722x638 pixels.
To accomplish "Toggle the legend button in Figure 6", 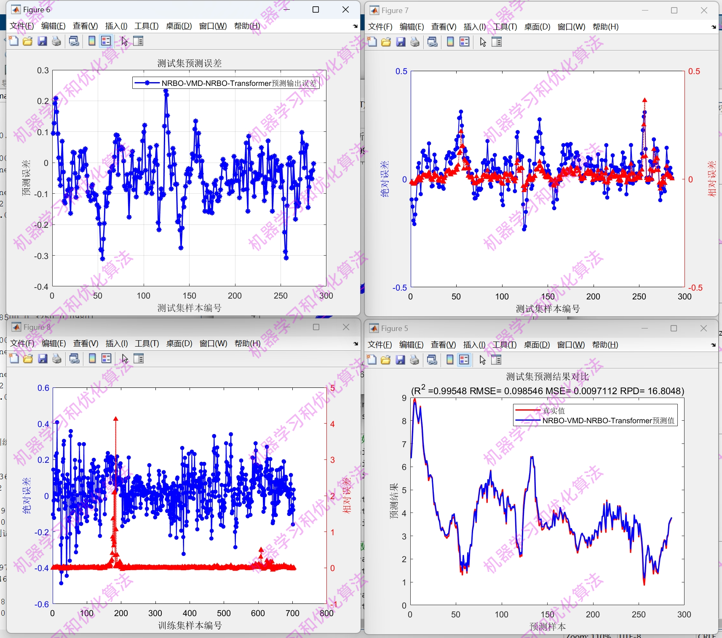I will point(106,41).
